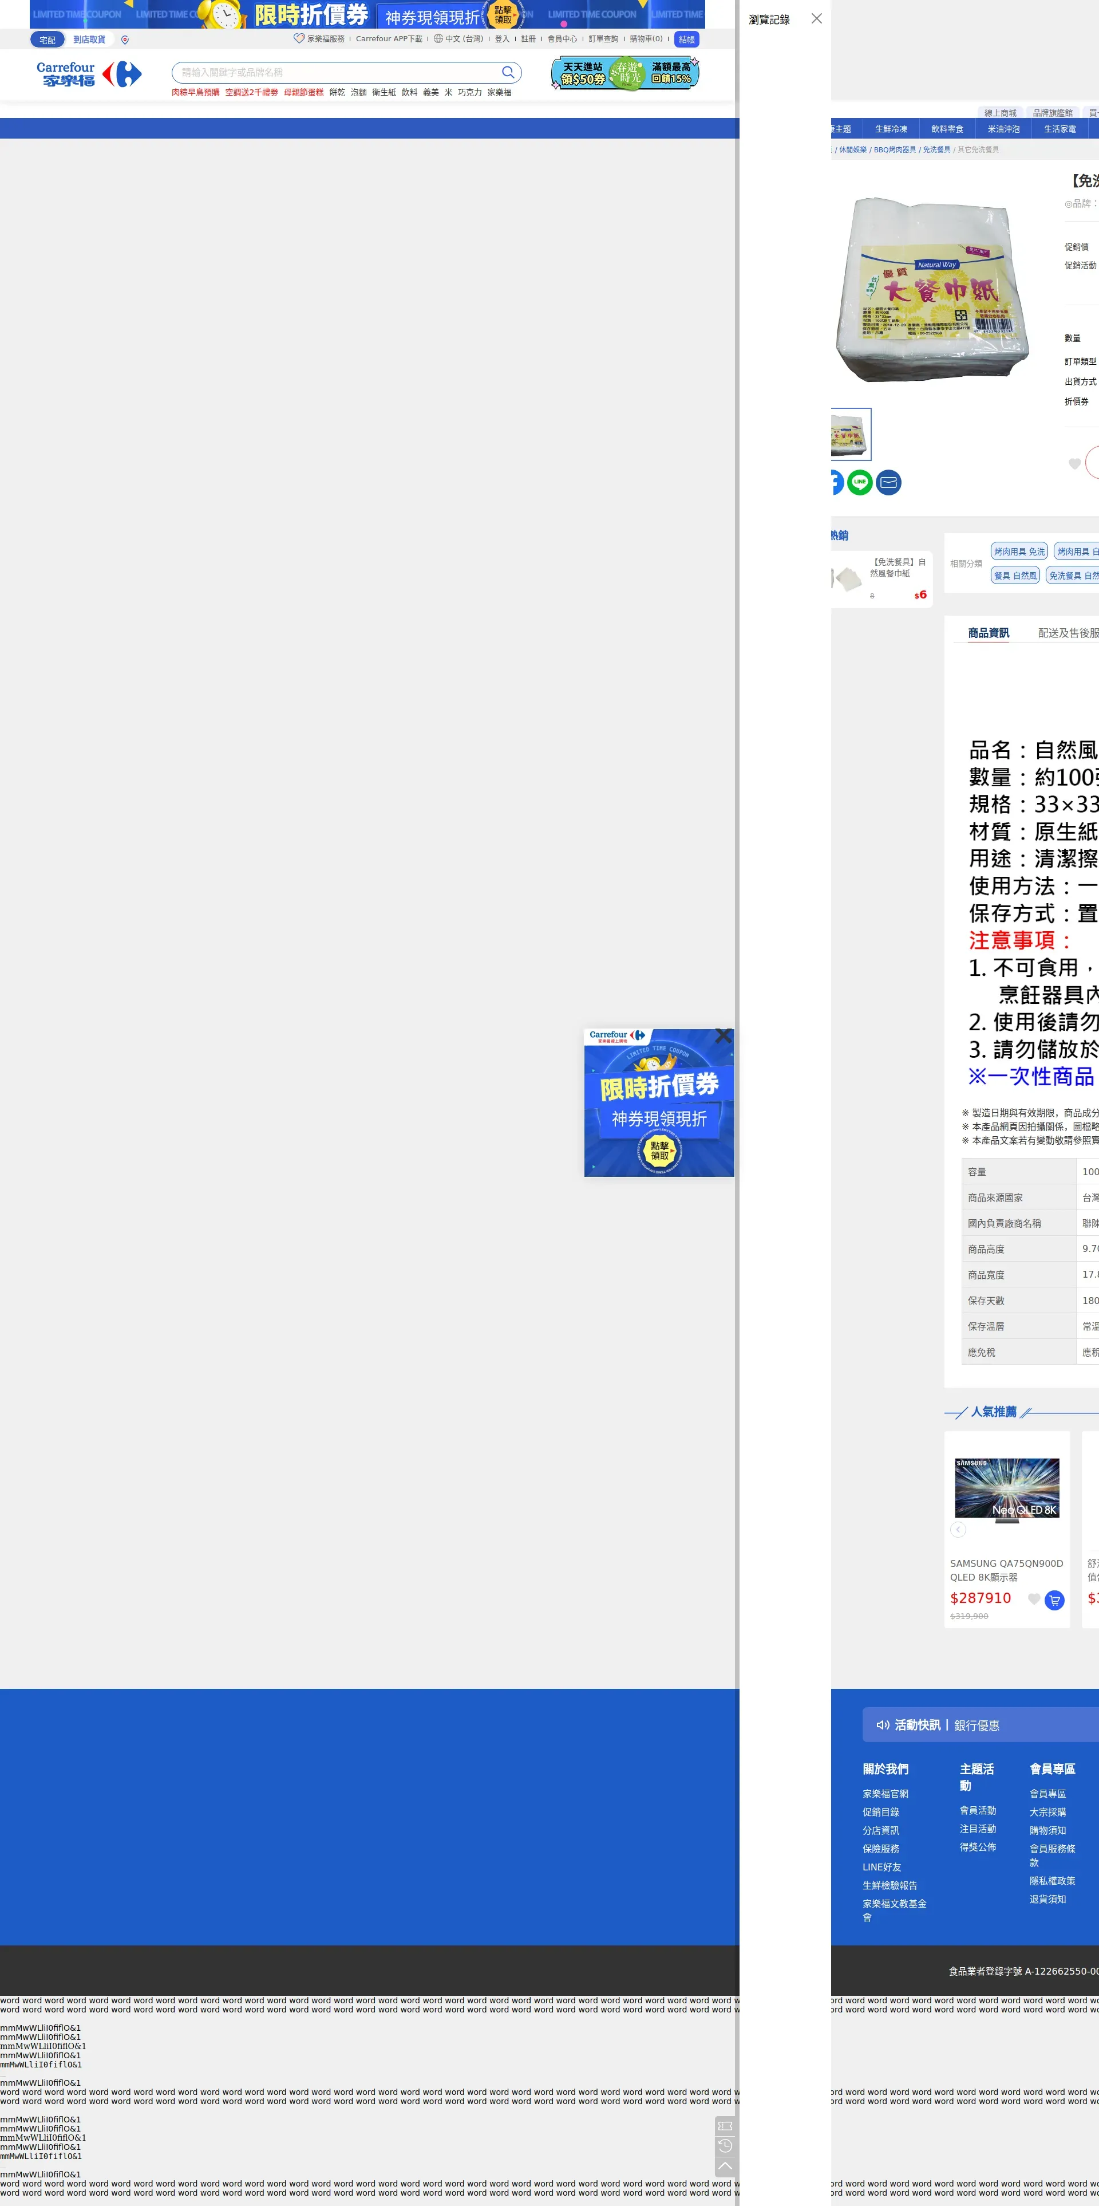Click the search magnifier icon
Image resolution: width=1099 pixels, height=2206 pixels.
508,73
